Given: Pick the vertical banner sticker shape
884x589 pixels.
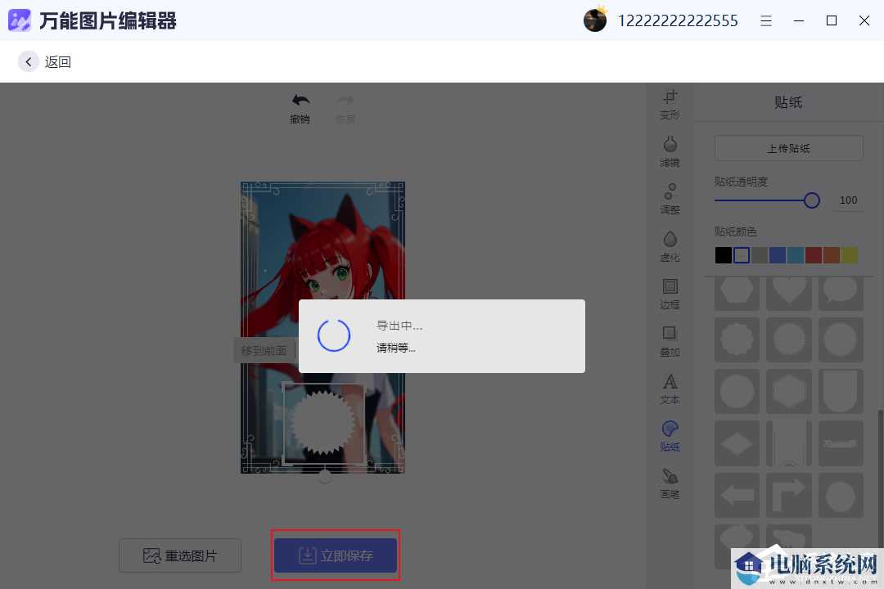Looking at the screenshot, I should 789,443.
